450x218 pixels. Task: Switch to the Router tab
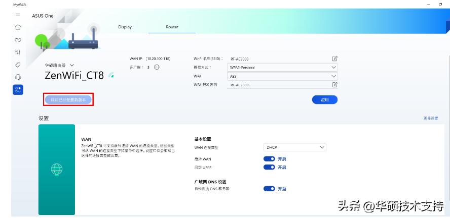[x=172, y=27]
